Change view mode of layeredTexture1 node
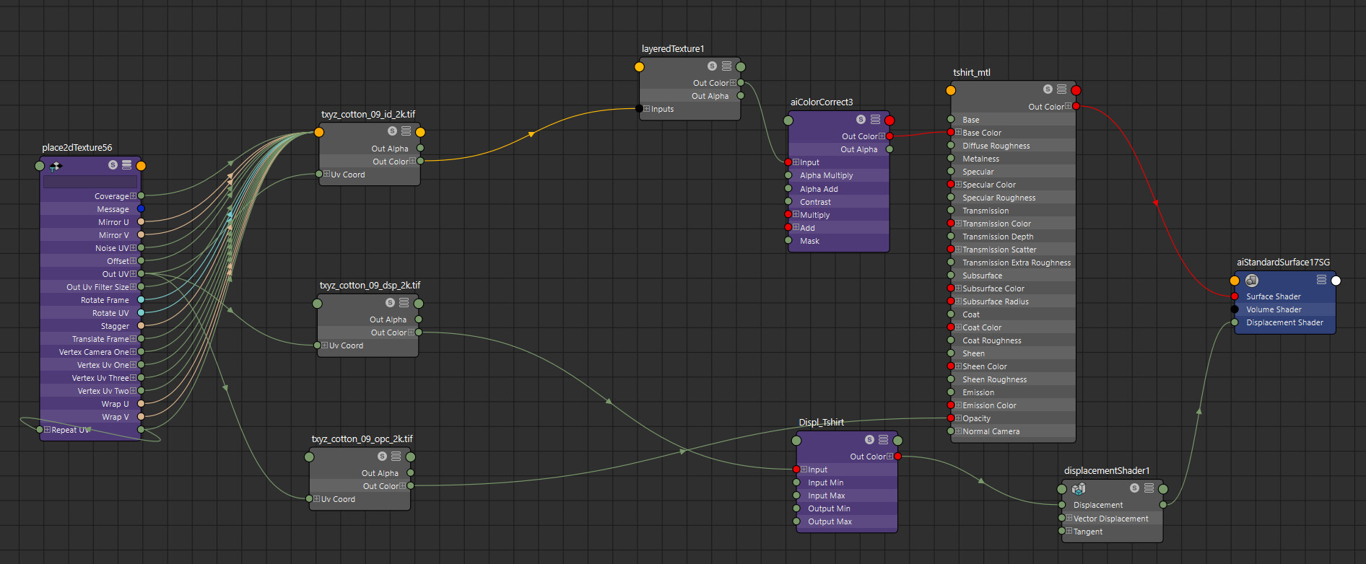Viewport: 1366px width, 564px height. pos(726,66)
